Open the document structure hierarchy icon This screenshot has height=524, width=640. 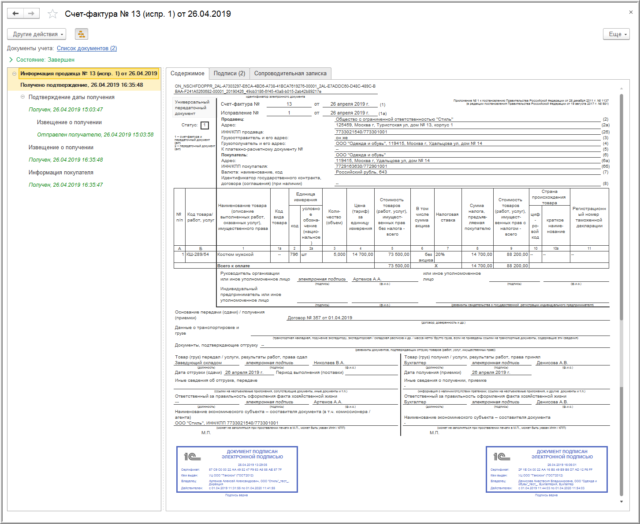click(x=82, y=34)
